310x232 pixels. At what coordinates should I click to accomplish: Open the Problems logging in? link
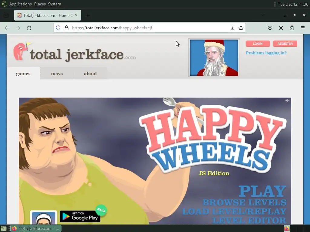(x=266, y=53)
